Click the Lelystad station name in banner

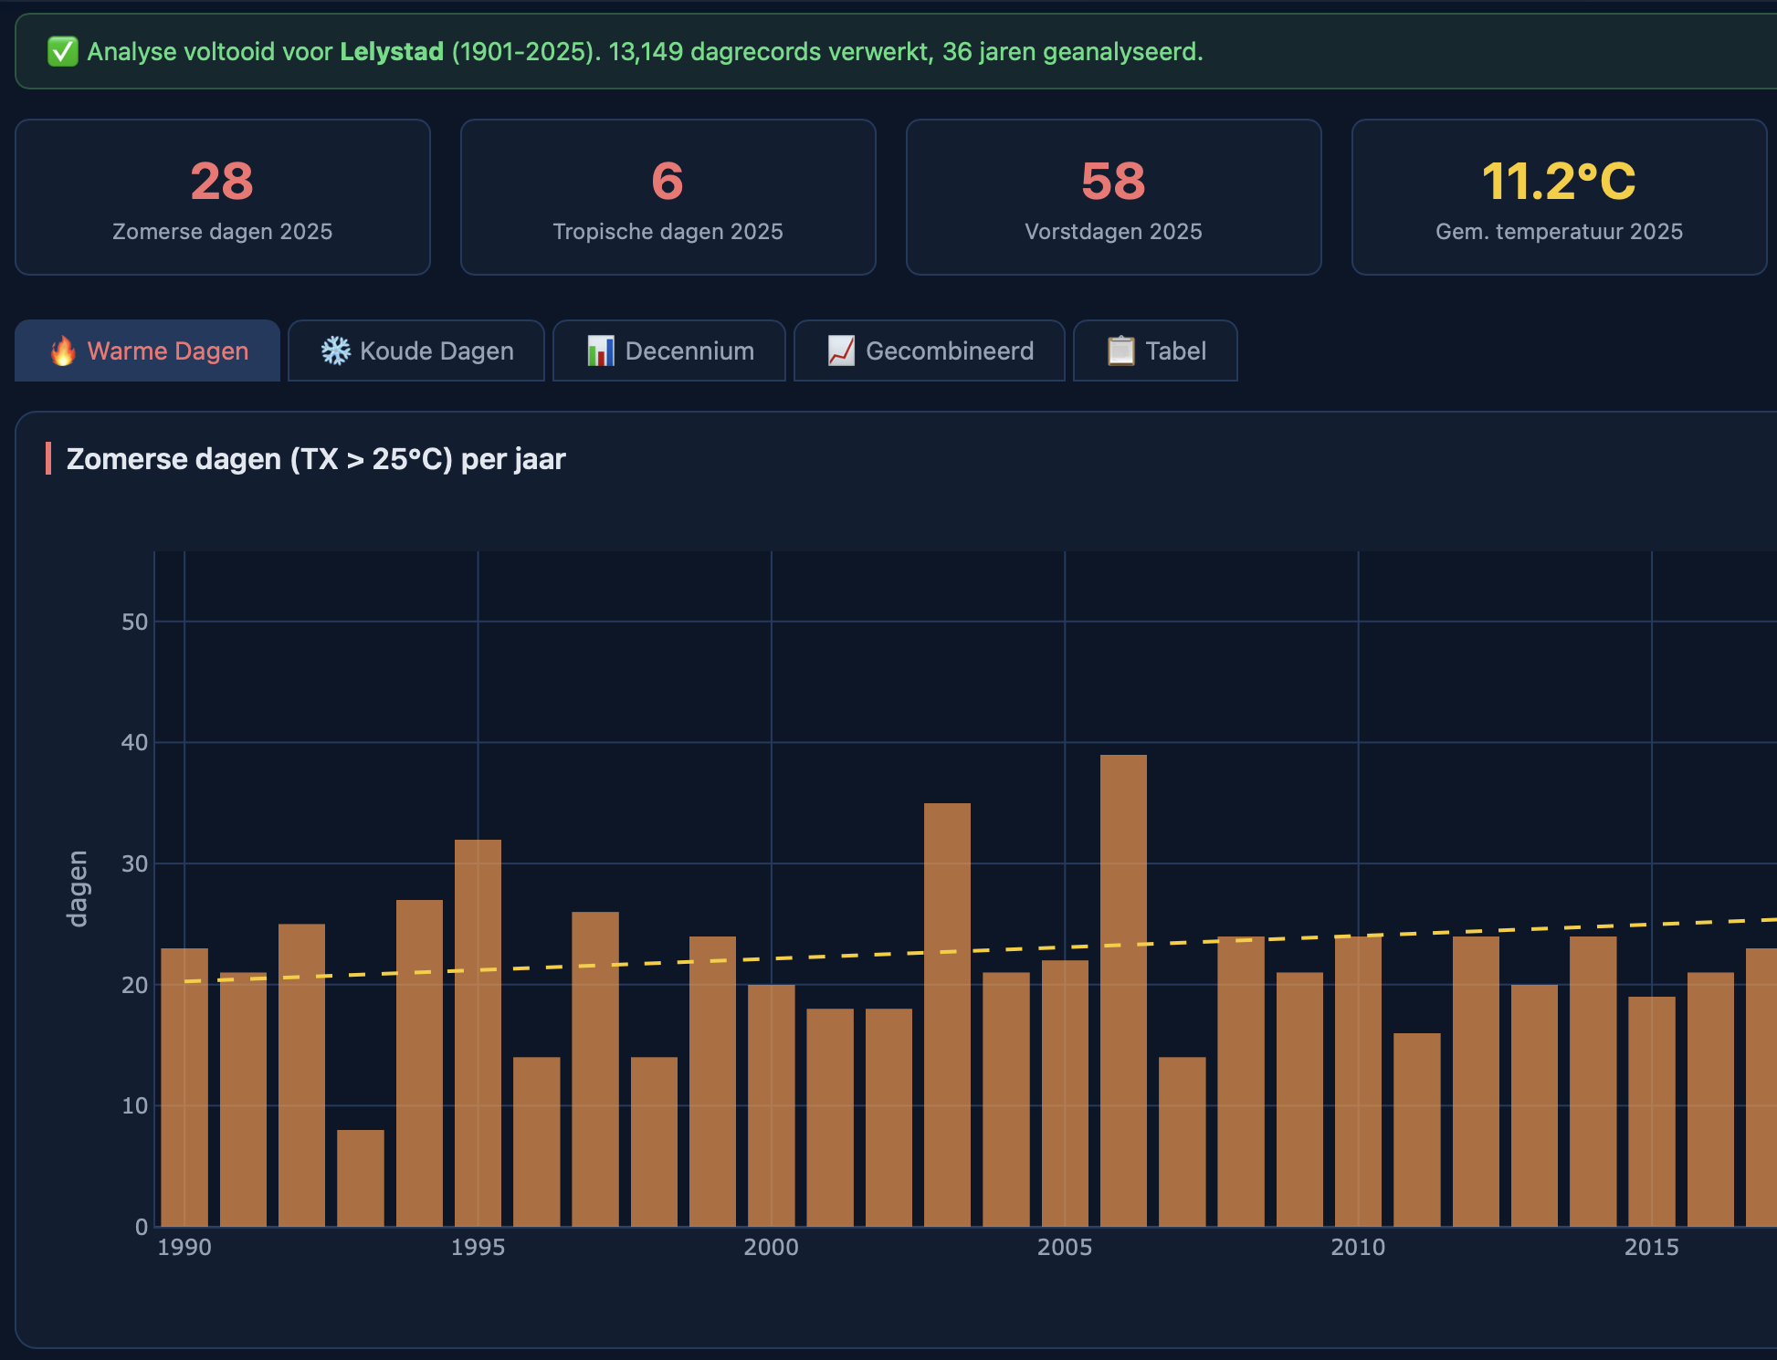coord(392,51)
